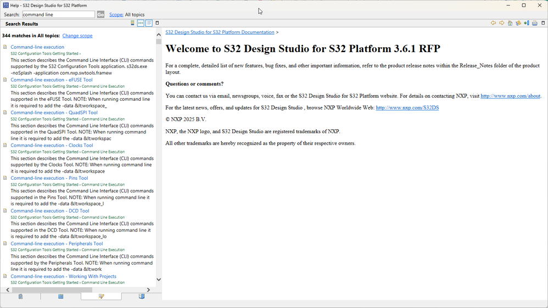Viewport: 548px width, 308px height.
Task: Print the help page
Action: click(x=535, y=23)
